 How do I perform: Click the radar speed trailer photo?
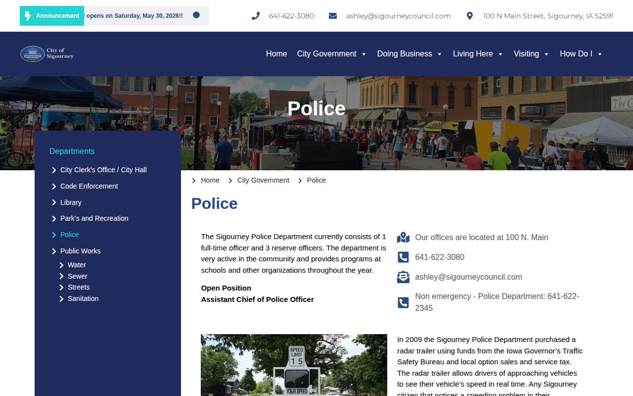pyautogui.click(x=294, y=365)
